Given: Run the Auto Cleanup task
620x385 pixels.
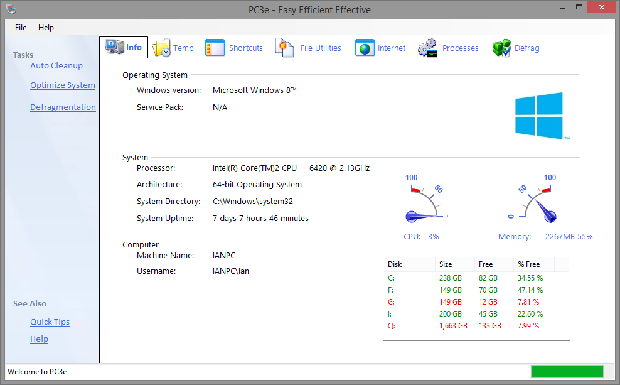Looking at the screenshot, I should point(56,66).
